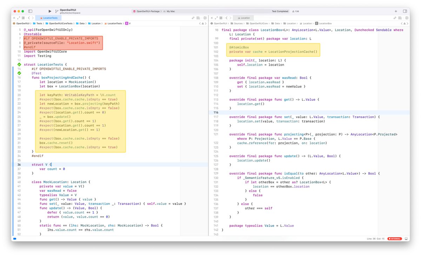Toggle the navigator sidebar in toolbar
Viewport: 421px width, 256px height.
[30, 11]
